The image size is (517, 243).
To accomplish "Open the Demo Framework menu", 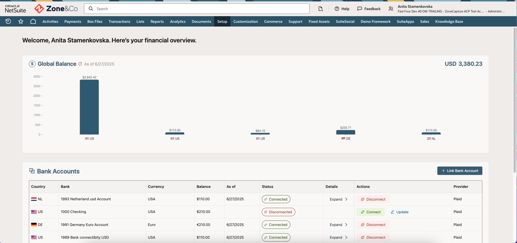I will (x=376, y=21).
